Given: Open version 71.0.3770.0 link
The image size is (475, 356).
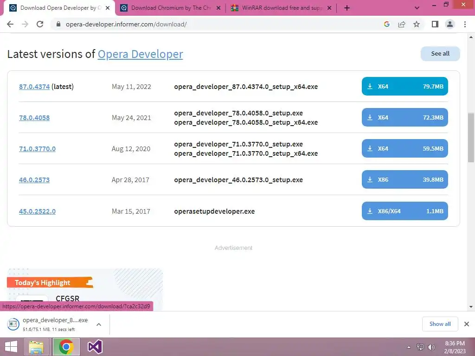Looking at the screenshot, I should coord(37,149).
